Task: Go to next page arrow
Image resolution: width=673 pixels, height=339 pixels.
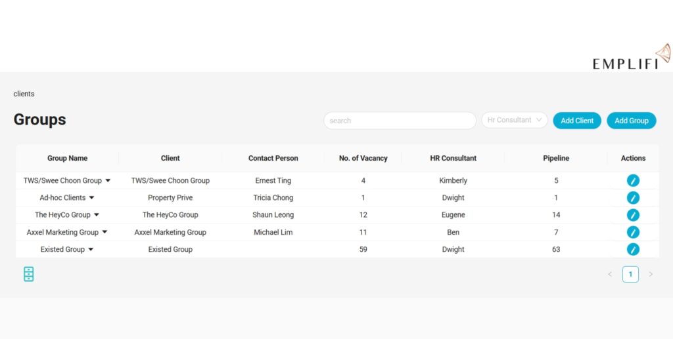Action: [x=651, y=274]
